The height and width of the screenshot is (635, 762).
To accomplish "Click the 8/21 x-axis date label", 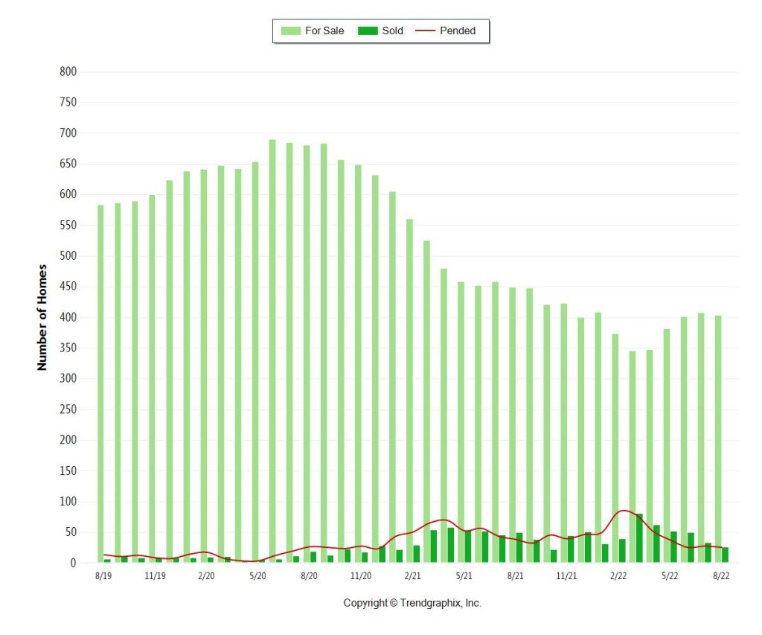I will 515,575.
